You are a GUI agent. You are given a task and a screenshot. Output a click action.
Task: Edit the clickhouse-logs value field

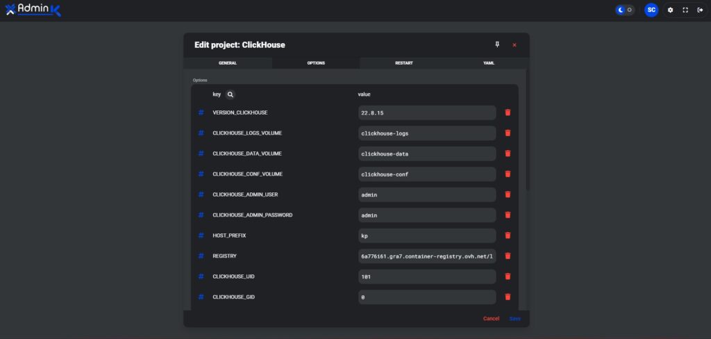point(427,133)
